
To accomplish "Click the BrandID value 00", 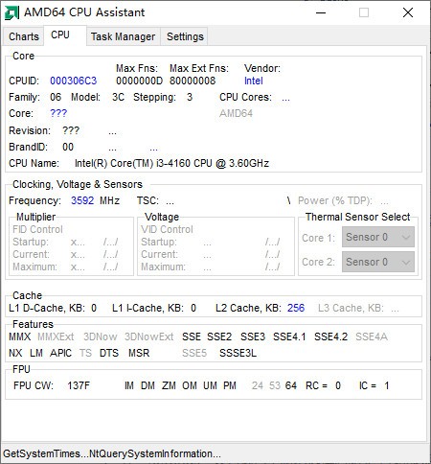I will click(68, 147).
